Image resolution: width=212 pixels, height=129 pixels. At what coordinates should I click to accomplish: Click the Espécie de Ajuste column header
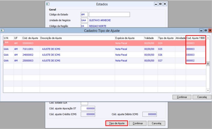click(129, 38)
